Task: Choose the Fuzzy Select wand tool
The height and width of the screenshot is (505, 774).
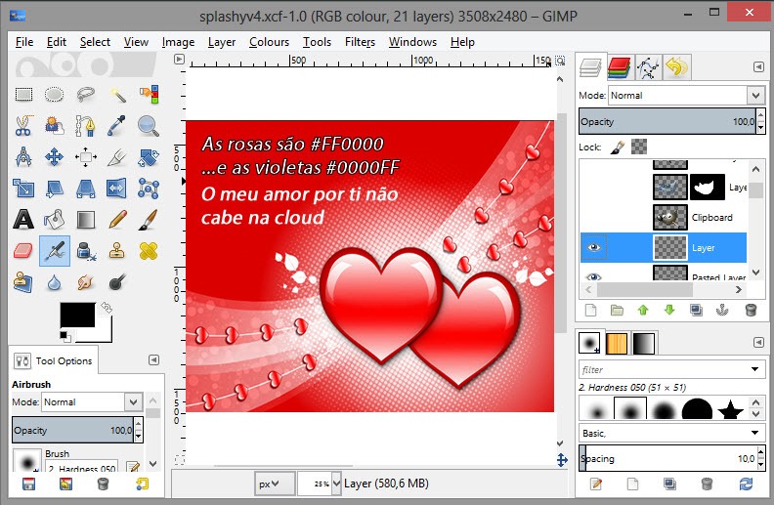Action: pyautogui.click(x=117, y=95)
